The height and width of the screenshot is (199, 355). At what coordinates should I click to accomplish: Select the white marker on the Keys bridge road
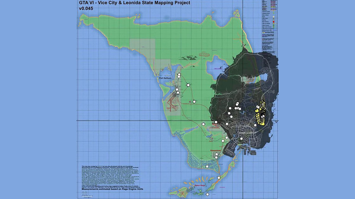pos(219,178)
